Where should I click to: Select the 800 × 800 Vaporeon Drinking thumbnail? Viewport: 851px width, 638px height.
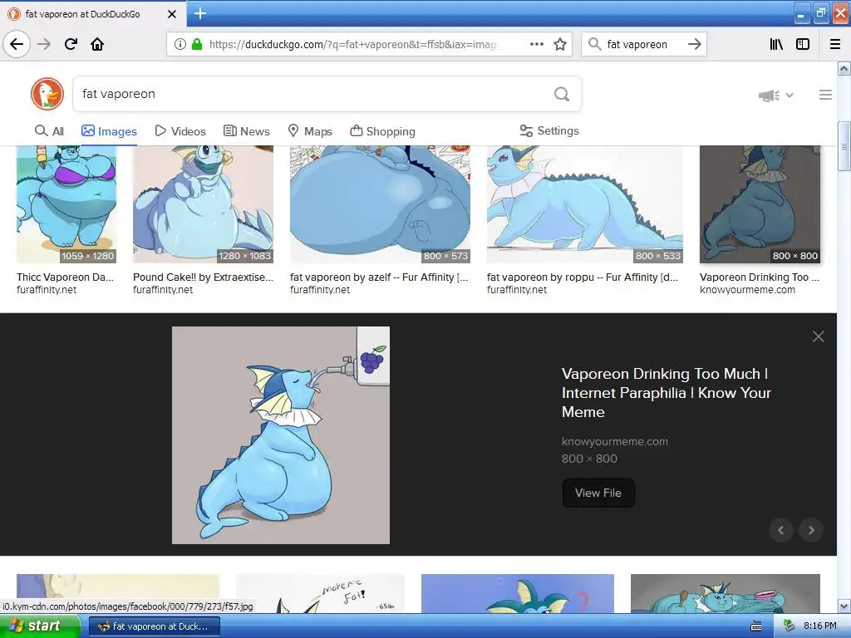(x=760, y=204)
